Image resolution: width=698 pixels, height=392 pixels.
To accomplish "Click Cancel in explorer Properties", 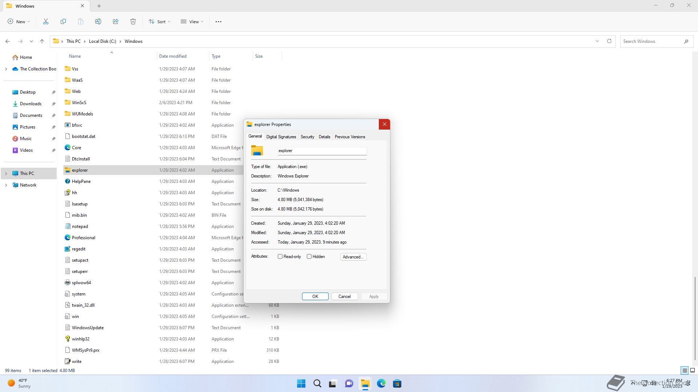I will coord(345,297).
